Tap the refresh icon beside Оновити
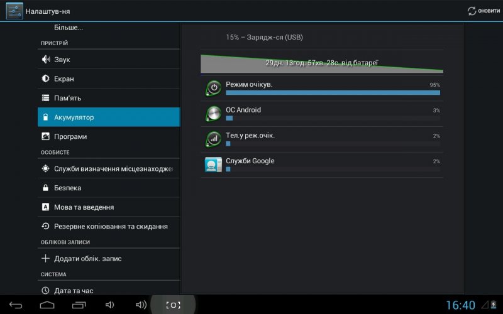Screen dimensions: 503x314 (472, 11)
